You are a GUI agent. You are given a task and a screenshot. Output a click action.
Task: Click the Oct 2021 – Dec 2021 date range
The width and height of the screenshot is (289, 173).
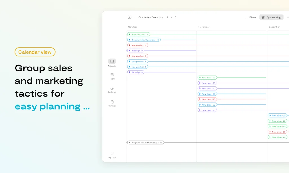click(150, 17)
